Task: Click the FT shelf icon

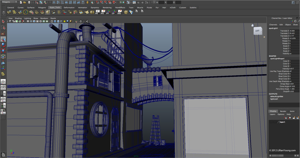Action: tap(108, 12)
